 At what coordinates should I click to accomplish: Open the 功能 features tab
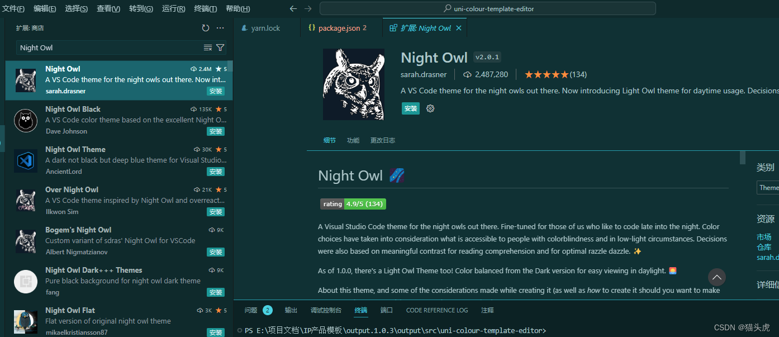[353, 140]
